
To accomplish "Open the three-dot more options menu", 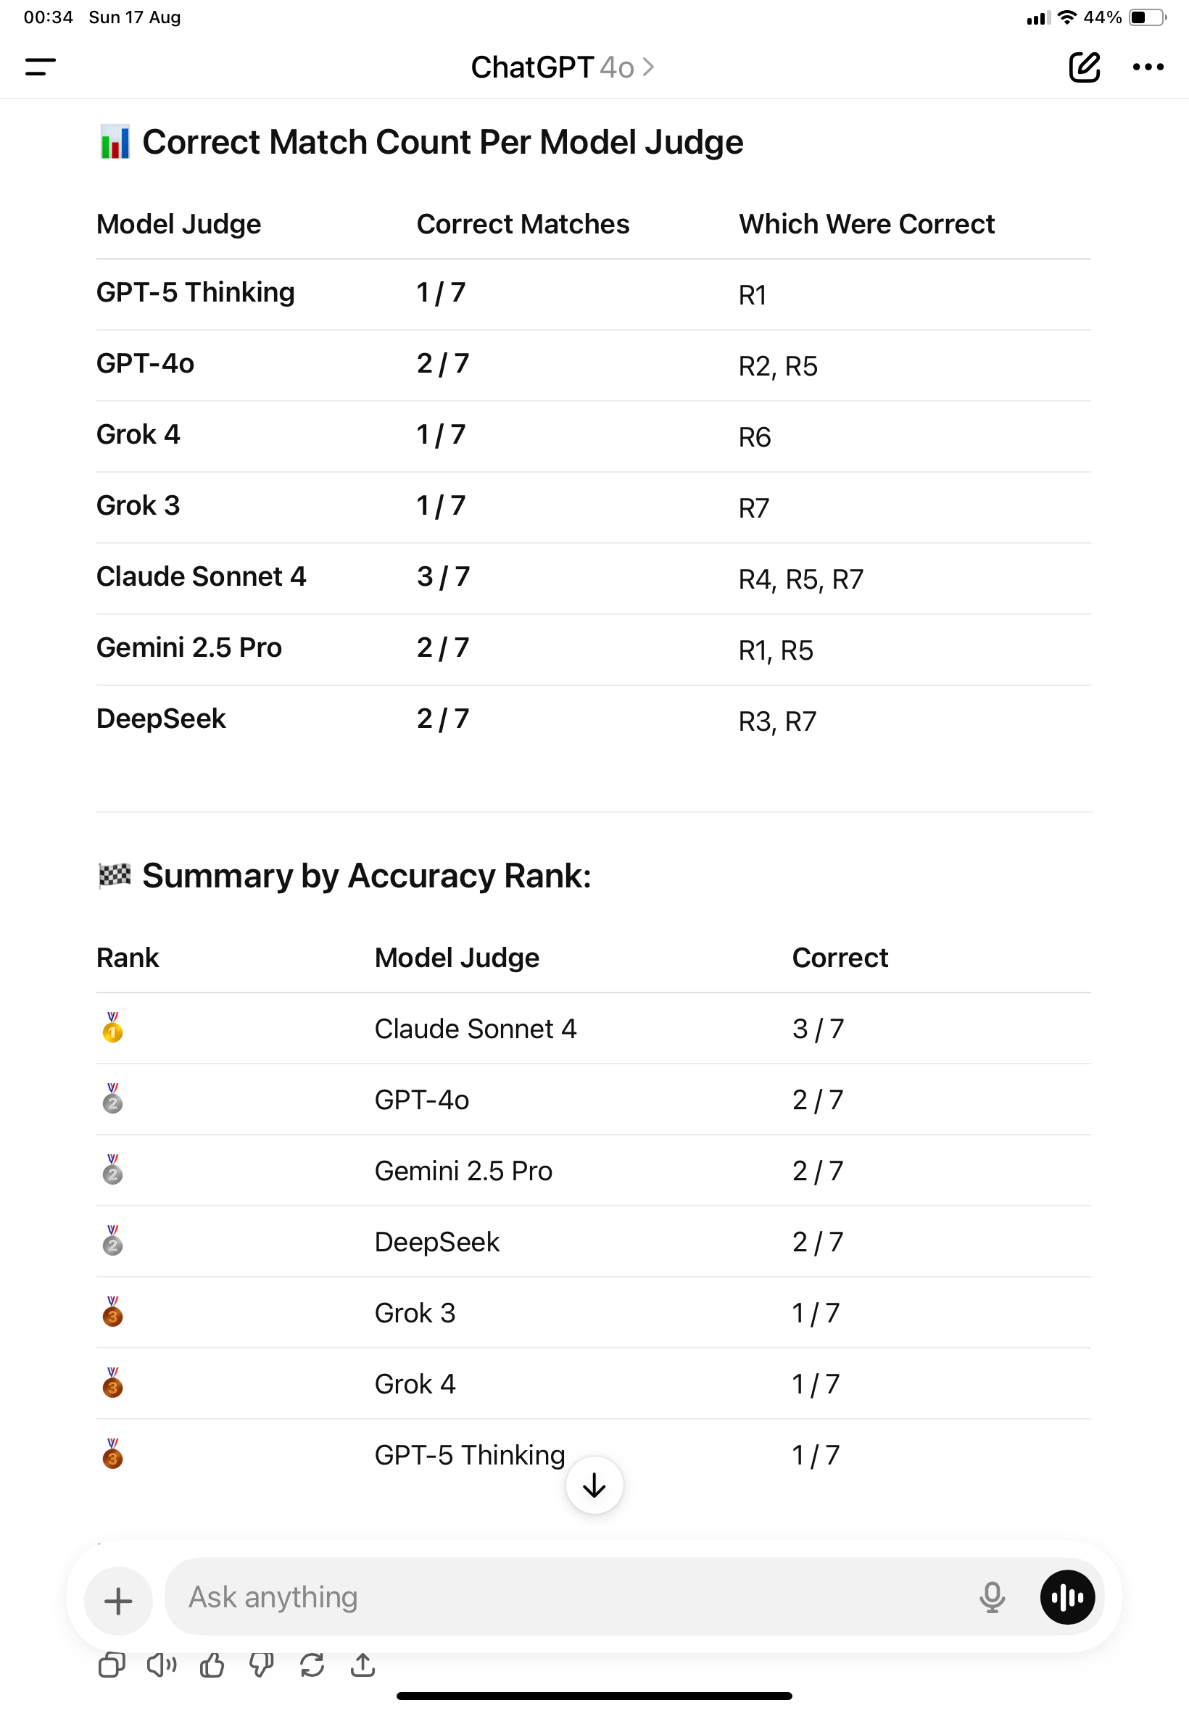I will (1147, 67).
